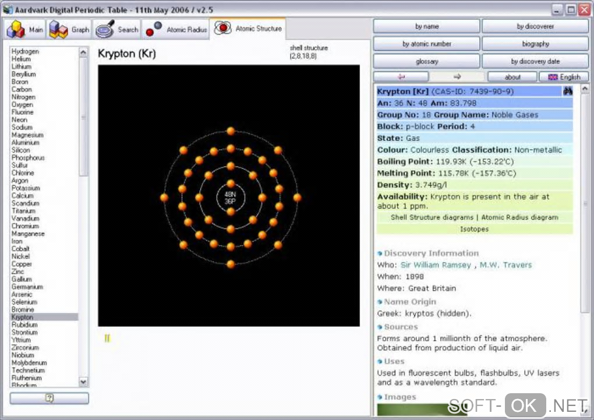The width and height of the screenshot is (594, 420).
Task: Click info panel scroll up arrow
Action: [x=585, y=89]
